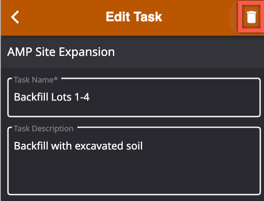Click the Backfill Lots 1-4 text
This screenshot has width=264, height=201.
click(51, 97)
